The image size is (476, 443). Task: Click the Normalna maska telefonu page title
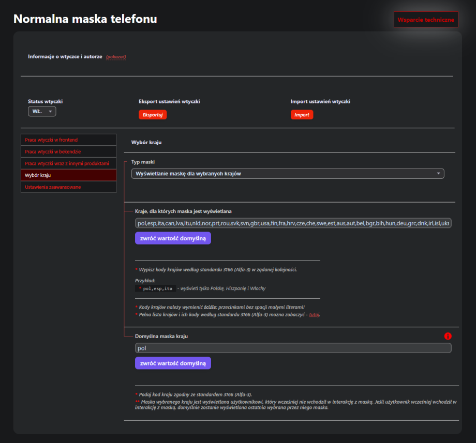coord(85,19)
